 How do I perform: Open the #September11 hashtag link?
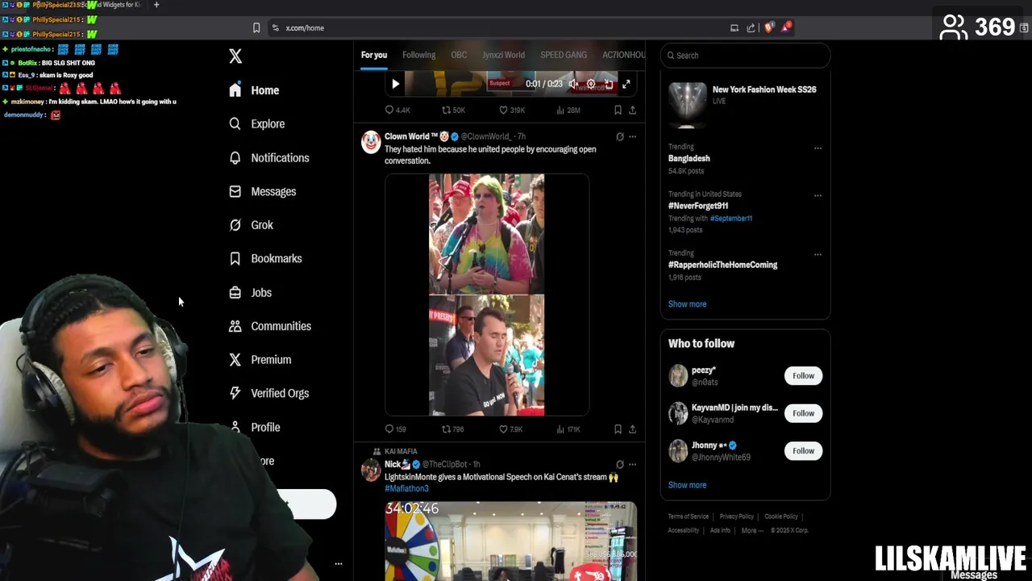click(731, 218)
